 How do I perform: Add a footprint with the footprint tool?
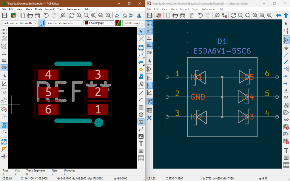(x=141, y=47)
